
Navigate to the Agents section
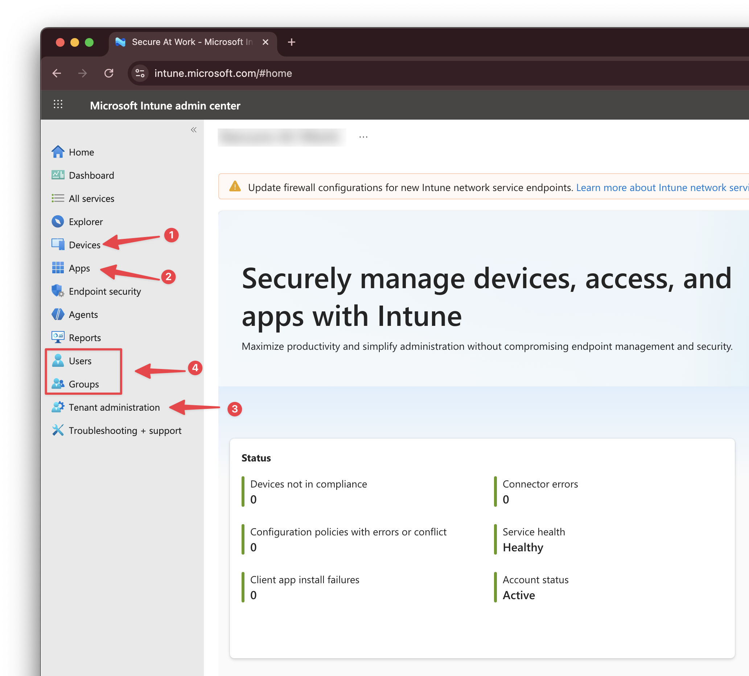pyautogui.click(x=83, y=314)
